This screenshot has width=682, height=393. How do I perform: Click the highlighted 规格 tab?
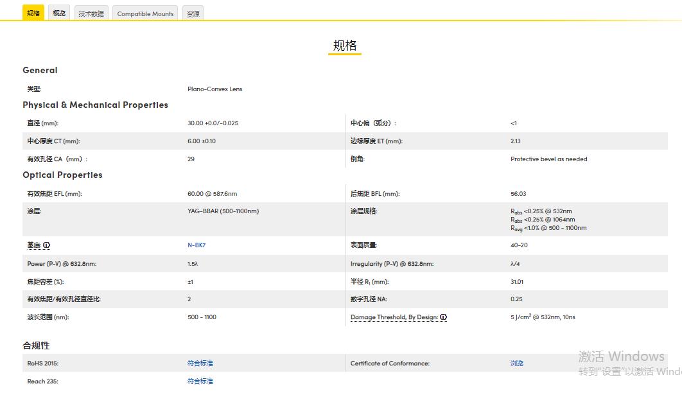point(33,12)
